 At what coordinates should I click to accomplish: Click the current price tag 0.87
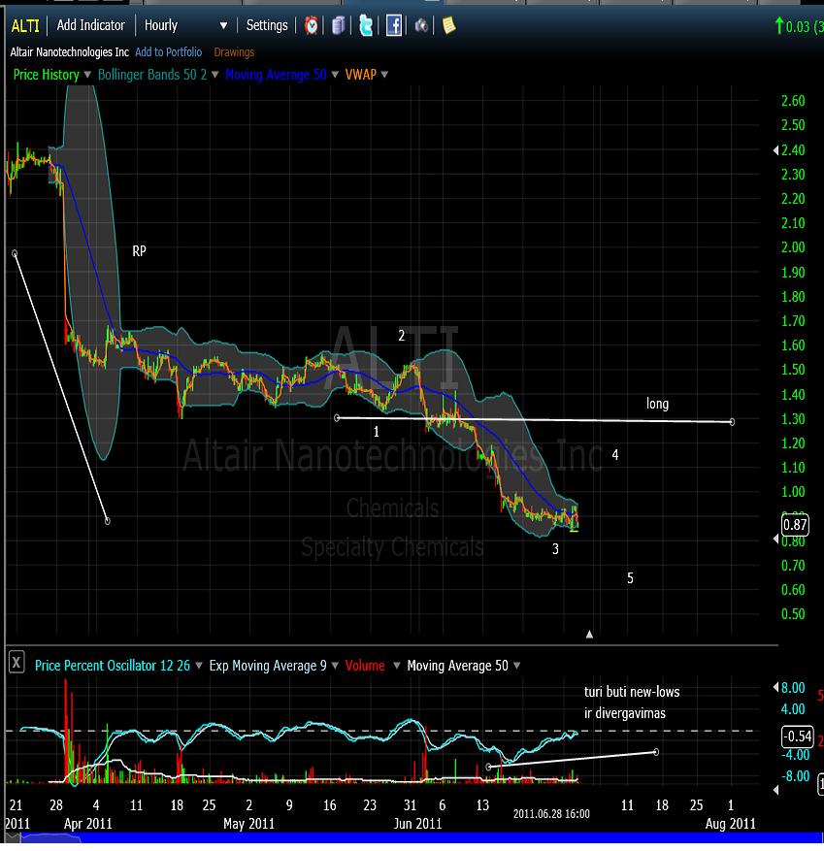tap(795, 525)
